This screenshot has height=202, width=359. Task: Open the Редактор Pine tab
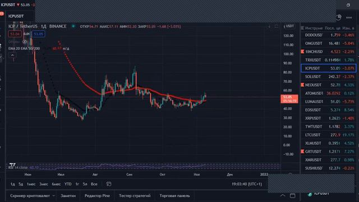[97, 196]
